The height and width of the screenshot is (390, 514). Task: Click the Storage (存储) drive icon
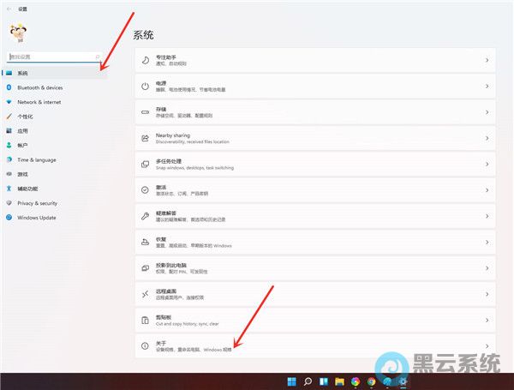pyautogui.click(x=145, y=112)
